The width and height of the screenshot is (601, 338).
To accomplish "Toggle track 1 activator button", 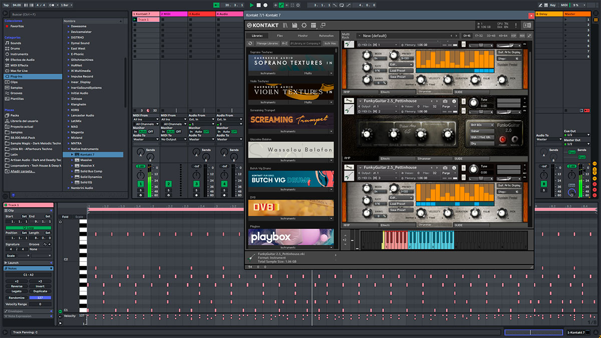I will pyautogui.click(x=141, y=184).
